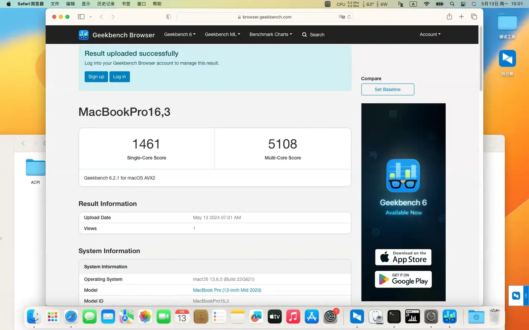Click the Download on the App Store badge
The height and width of the screenshot is (330, 529).
403,257
